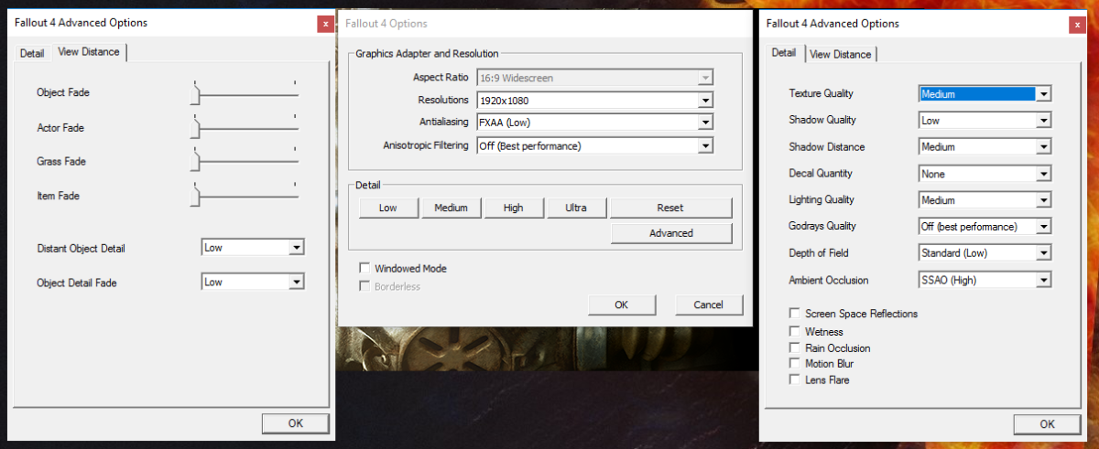
Task: Switch to View Distance tab in right window
Action: [x=840, y=54]
